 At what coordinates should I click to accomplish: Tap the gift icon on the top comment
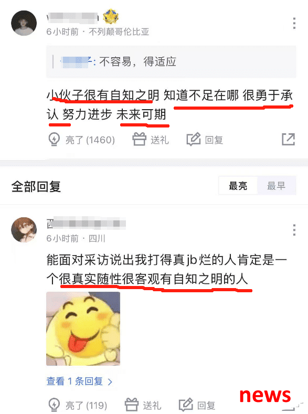139,139
